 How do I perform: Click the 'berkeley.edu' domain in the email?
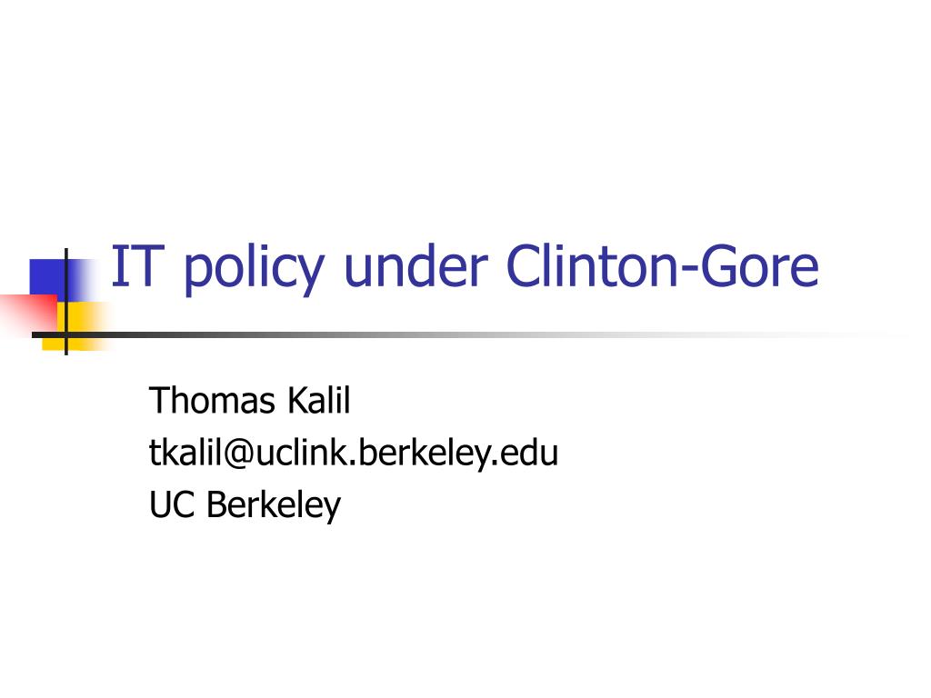click(x=458, y=454)
